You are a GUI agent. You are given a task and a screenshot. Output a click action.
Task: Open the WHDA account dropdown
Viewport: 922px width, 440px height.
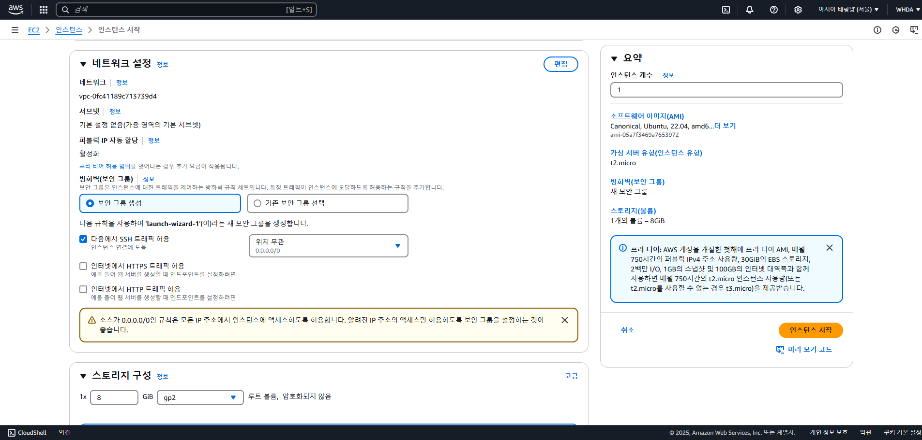907,10
